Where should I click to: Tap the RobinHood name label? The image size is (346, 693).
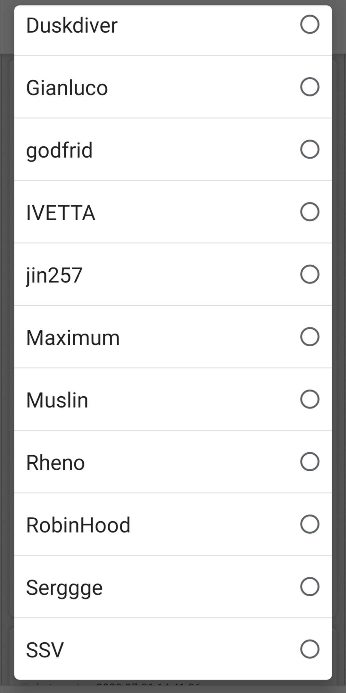click(78, 525)
